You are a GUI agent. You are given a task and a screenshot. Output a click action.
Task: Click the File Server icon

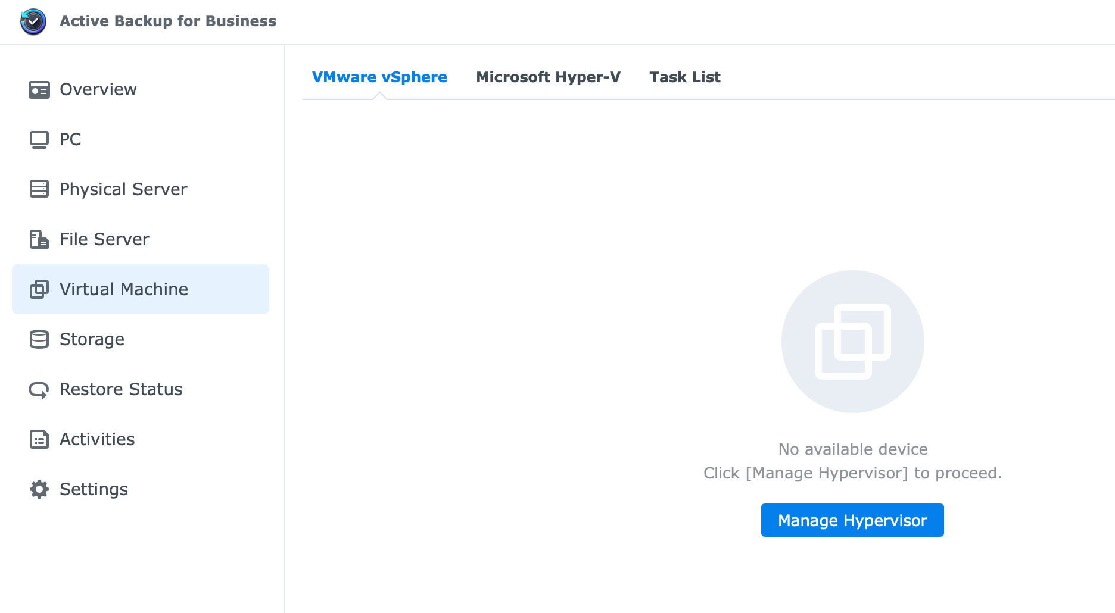[x=39, y=239]
